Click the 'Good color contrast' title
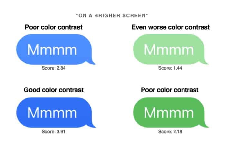Screen dimensions: 229x149 pos(54,90)
